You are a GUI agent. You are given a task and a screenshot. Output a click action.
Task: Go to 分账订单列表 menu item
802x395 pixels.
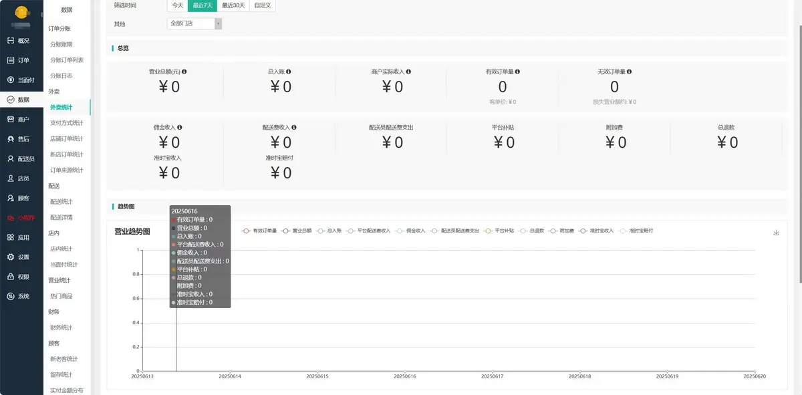pos(67,60)
